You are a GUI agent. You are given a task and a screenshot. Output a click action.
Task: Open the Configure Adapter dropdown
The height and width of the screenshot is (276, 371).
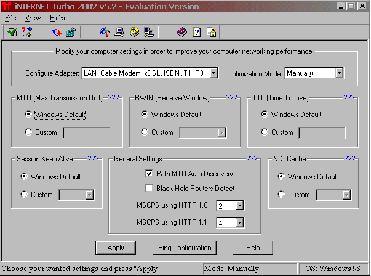click(x=213, y=73)
